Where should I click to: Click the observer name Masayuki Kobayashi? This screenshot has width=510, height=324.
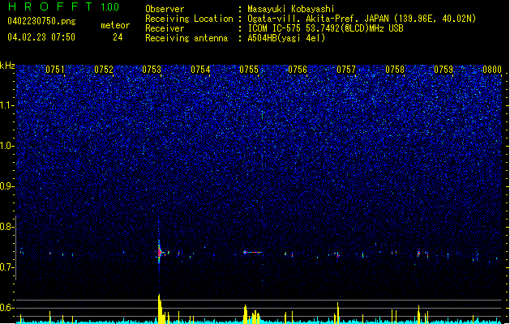tap(291, 9)
